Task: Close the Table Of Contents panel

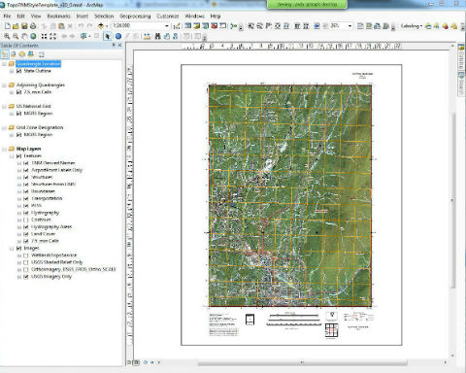Action: pos(119,46)
